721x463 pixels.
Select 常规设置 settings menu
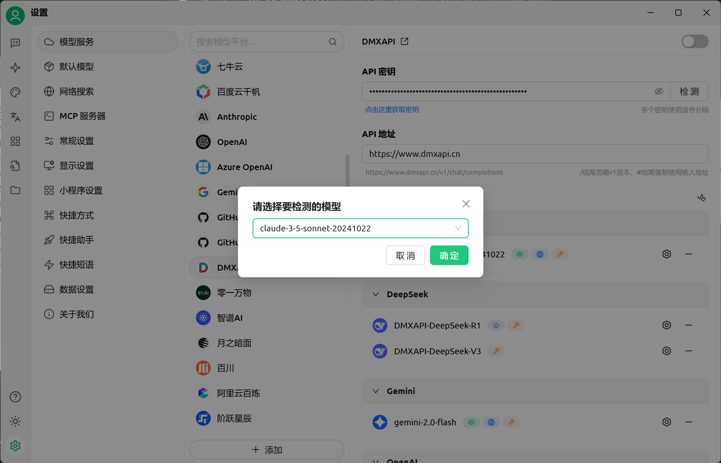[x=107, y=141]
